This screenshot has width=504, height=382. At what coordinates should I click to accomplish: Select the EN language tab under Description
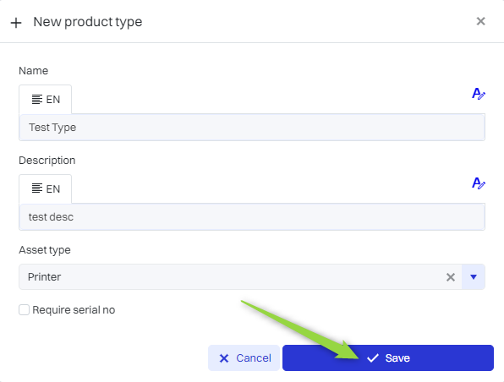46,188
